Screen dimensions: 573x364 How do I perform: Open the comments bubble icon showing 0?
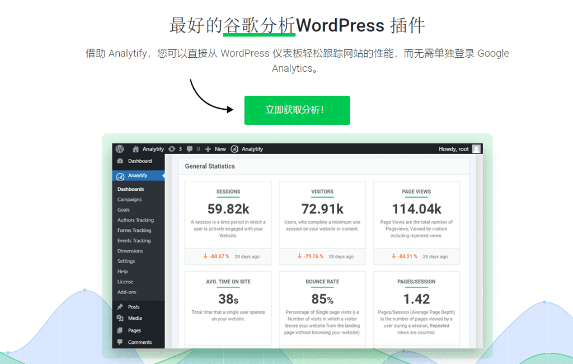coord(190,149)
